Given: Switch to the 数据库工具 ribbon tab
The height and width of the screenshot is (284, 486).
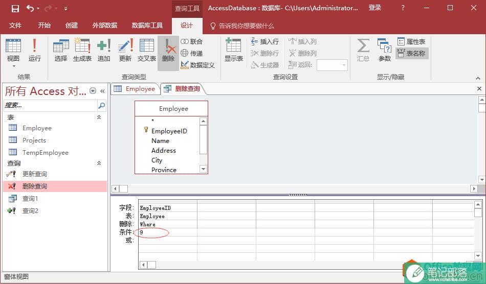Looking at the screenshot, I should (147, 26).
